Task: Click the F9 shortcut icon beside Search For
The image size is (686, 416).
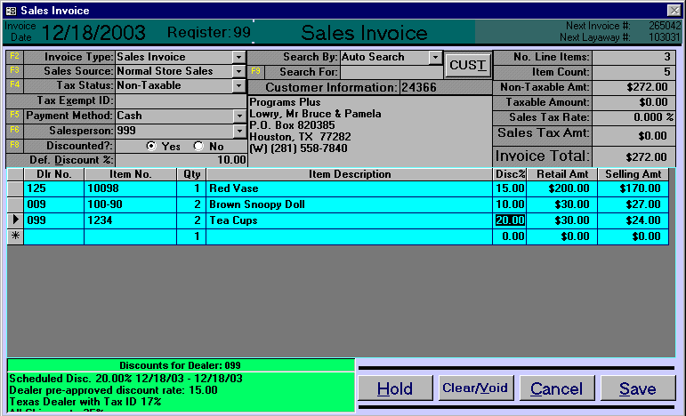Action: pyautogui.click(x=256, y=72)
